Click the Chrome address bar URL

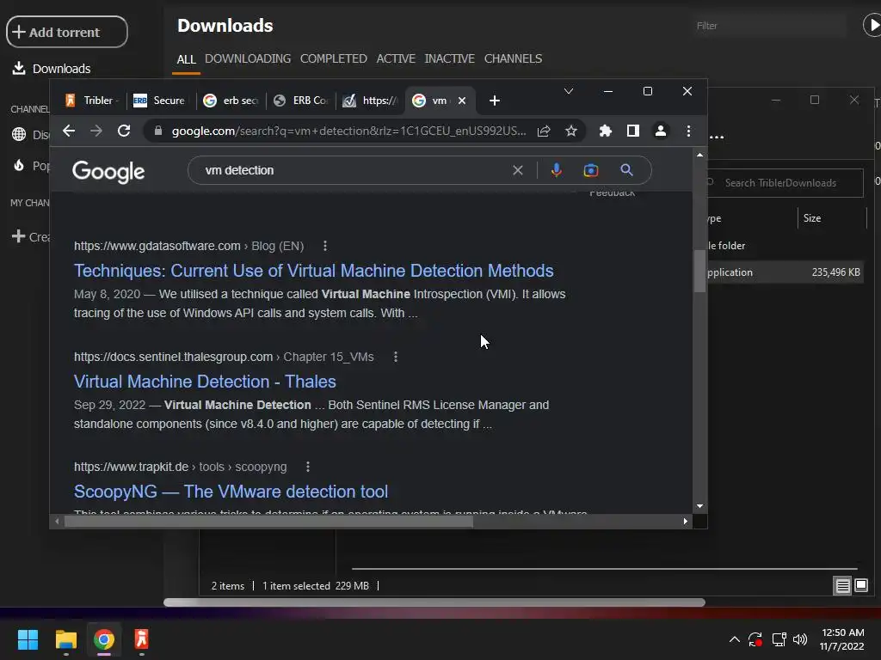coord(348,131)
